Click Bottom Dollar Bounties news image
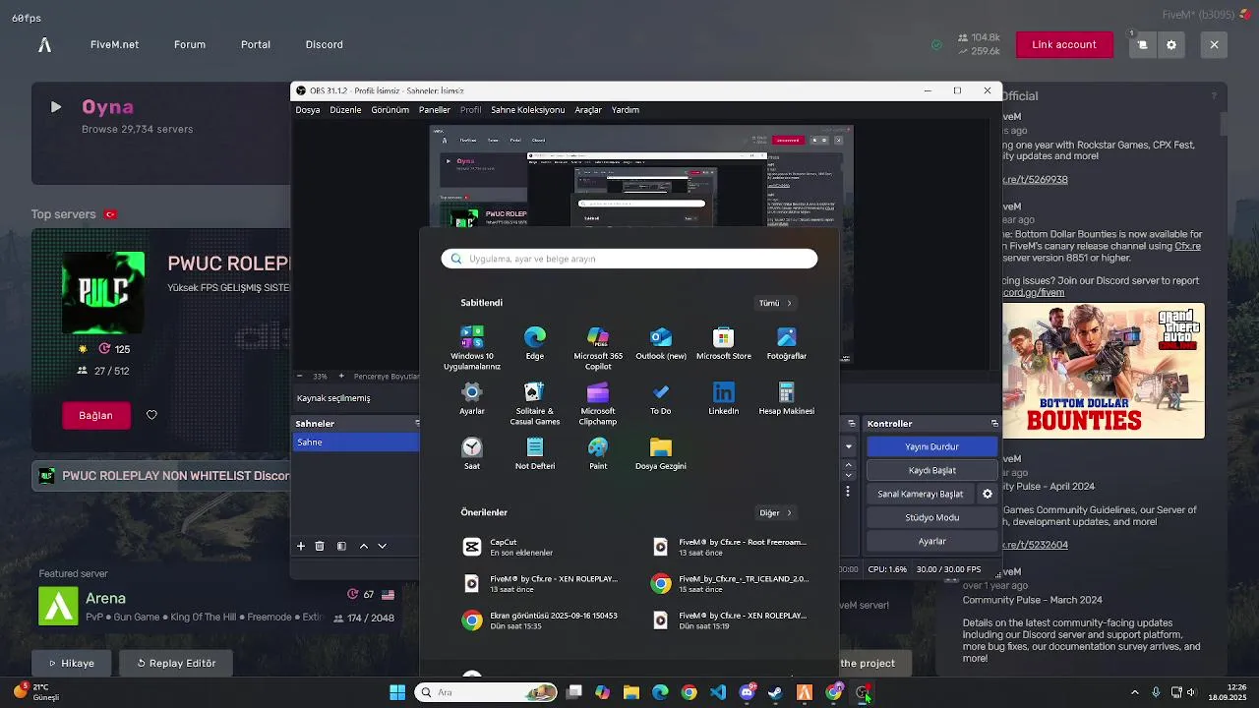The width and height of the screenshot is (1259, 708). tap(1104, 370)
